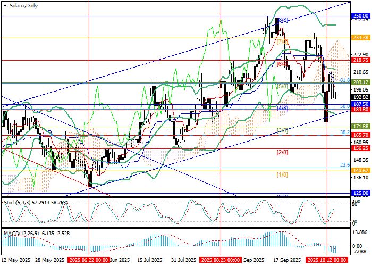Select the 187.50 blue price label
This screenshot has width=372, height=266.
point(361,104)
